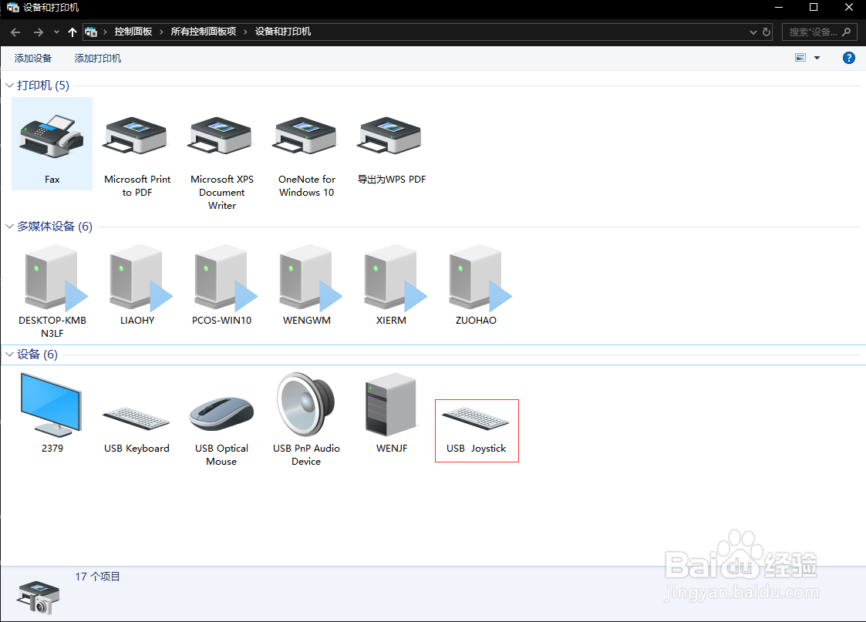This screenshot has height=622, width=866.
Task: Click the 多媒体设备 (6) header text
Action: point(55,227)
